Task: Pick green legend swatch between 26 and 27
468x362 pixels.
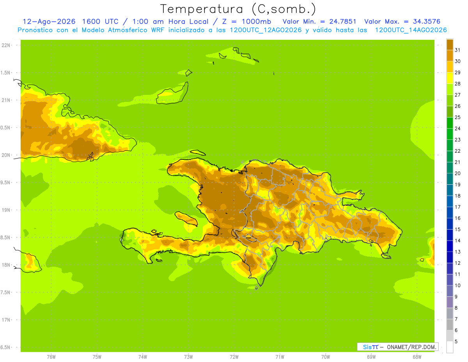Action: 450,100
